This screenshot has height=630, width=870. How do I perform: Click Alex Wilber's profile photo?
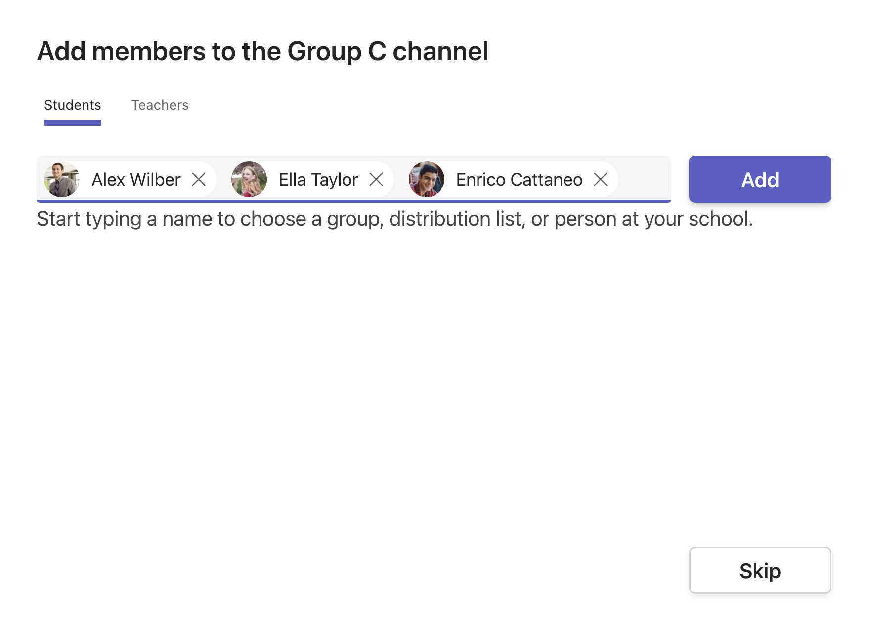pos(62,179)
